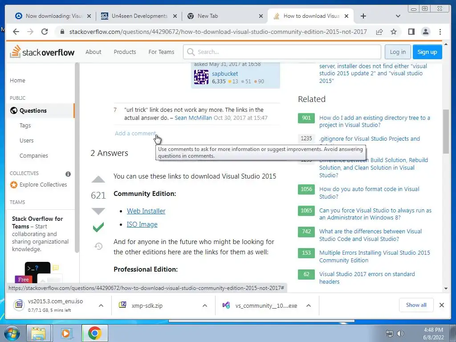Upvote the answer with the up arrow
Viewport: 456px width, 342px height.
98,179
